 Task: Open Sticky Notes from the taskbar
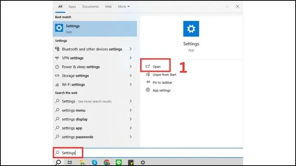coord(131,162)
